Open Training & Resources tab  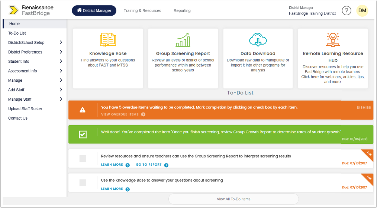pos(142,10)
